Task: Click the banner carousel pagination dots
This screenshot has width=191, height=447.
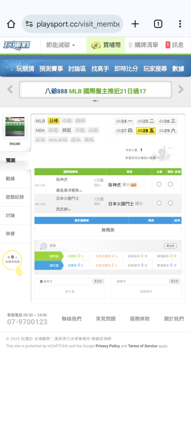Action: click(x=95, y=101)
